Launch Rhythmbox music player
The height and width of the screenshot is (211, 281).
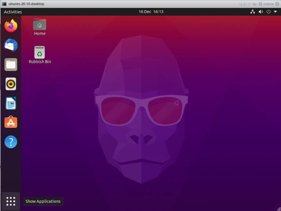(x=11, y=84)
